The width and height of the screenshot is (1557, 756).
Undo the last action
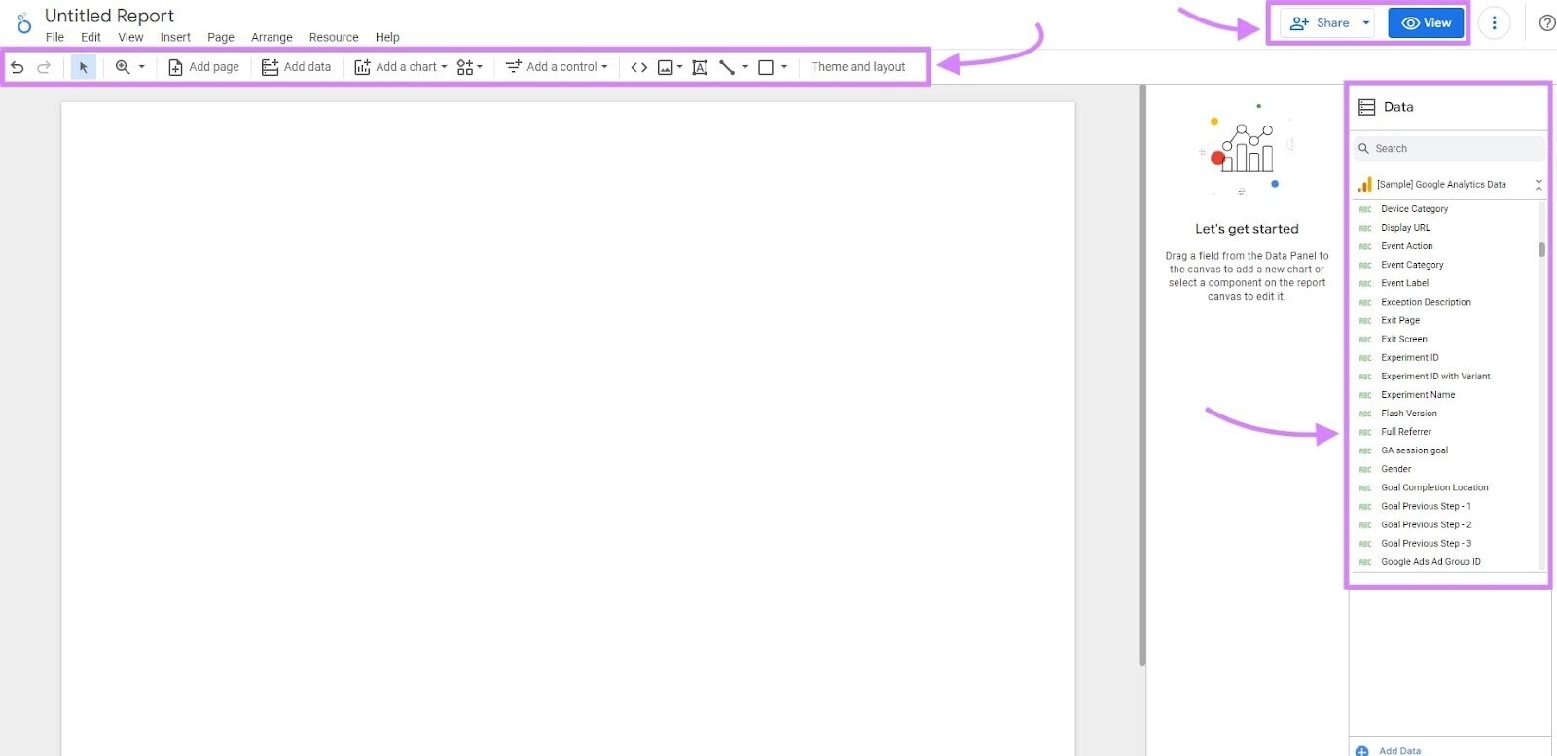click(x=18, y=67)
